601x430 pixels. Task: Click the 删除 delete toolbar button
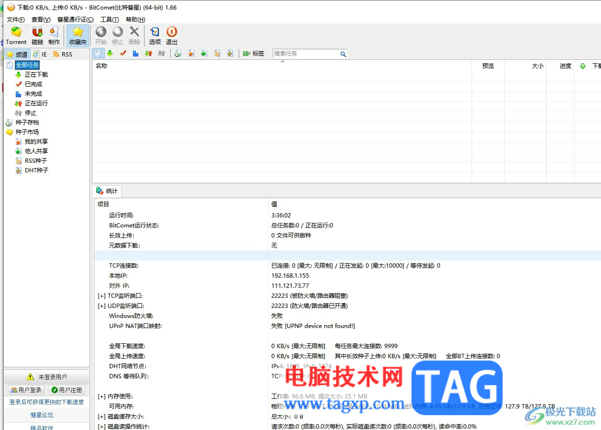(x=134, y=35)
